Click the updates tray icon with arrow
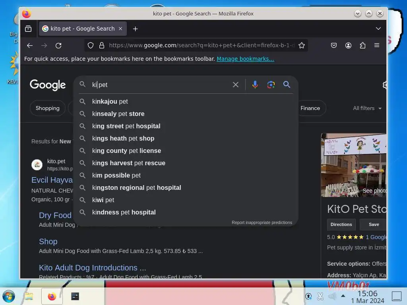407x305 pixels. click(x=308, y=296)
